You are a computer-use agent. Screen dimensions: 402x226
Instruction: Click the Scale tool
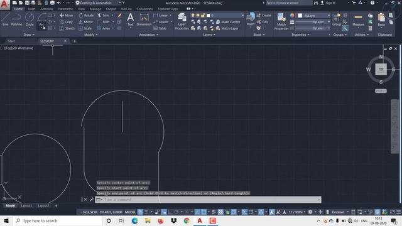pyautogui.click(x=85, y=28)
